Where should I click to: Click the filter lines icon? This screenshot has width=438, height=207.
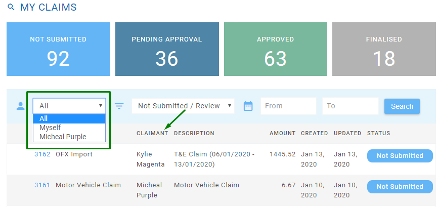[119, 106]
